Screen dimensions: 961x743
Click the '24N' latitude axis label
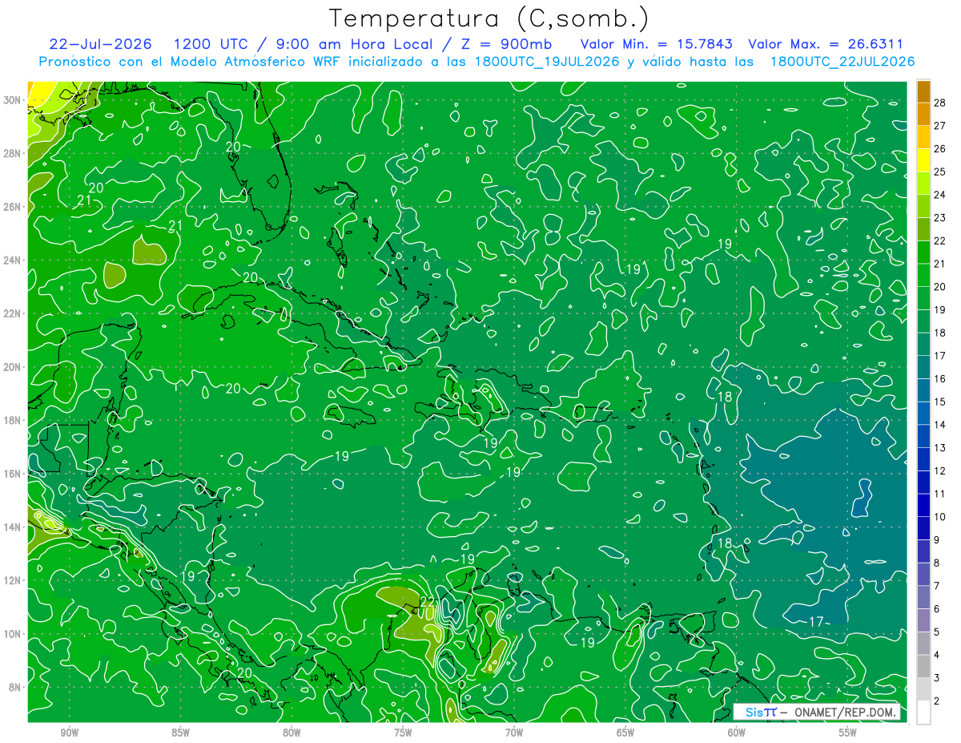tap(12, 260)
